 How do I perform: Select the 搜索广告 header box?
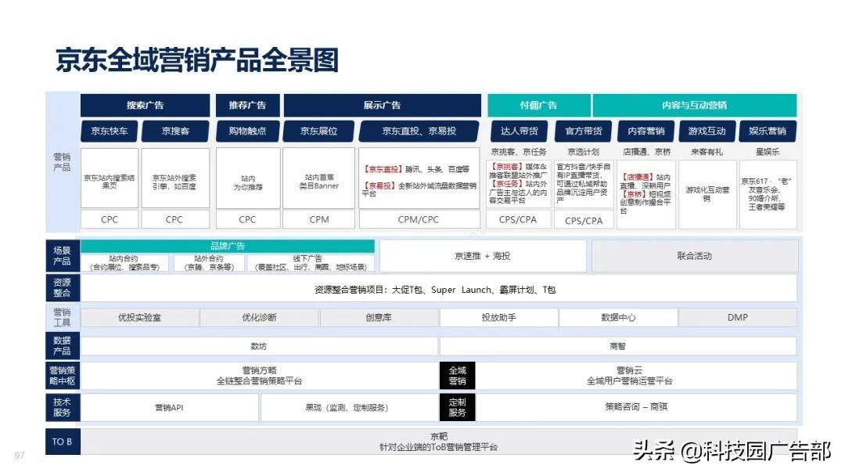(x=145, y=105)
